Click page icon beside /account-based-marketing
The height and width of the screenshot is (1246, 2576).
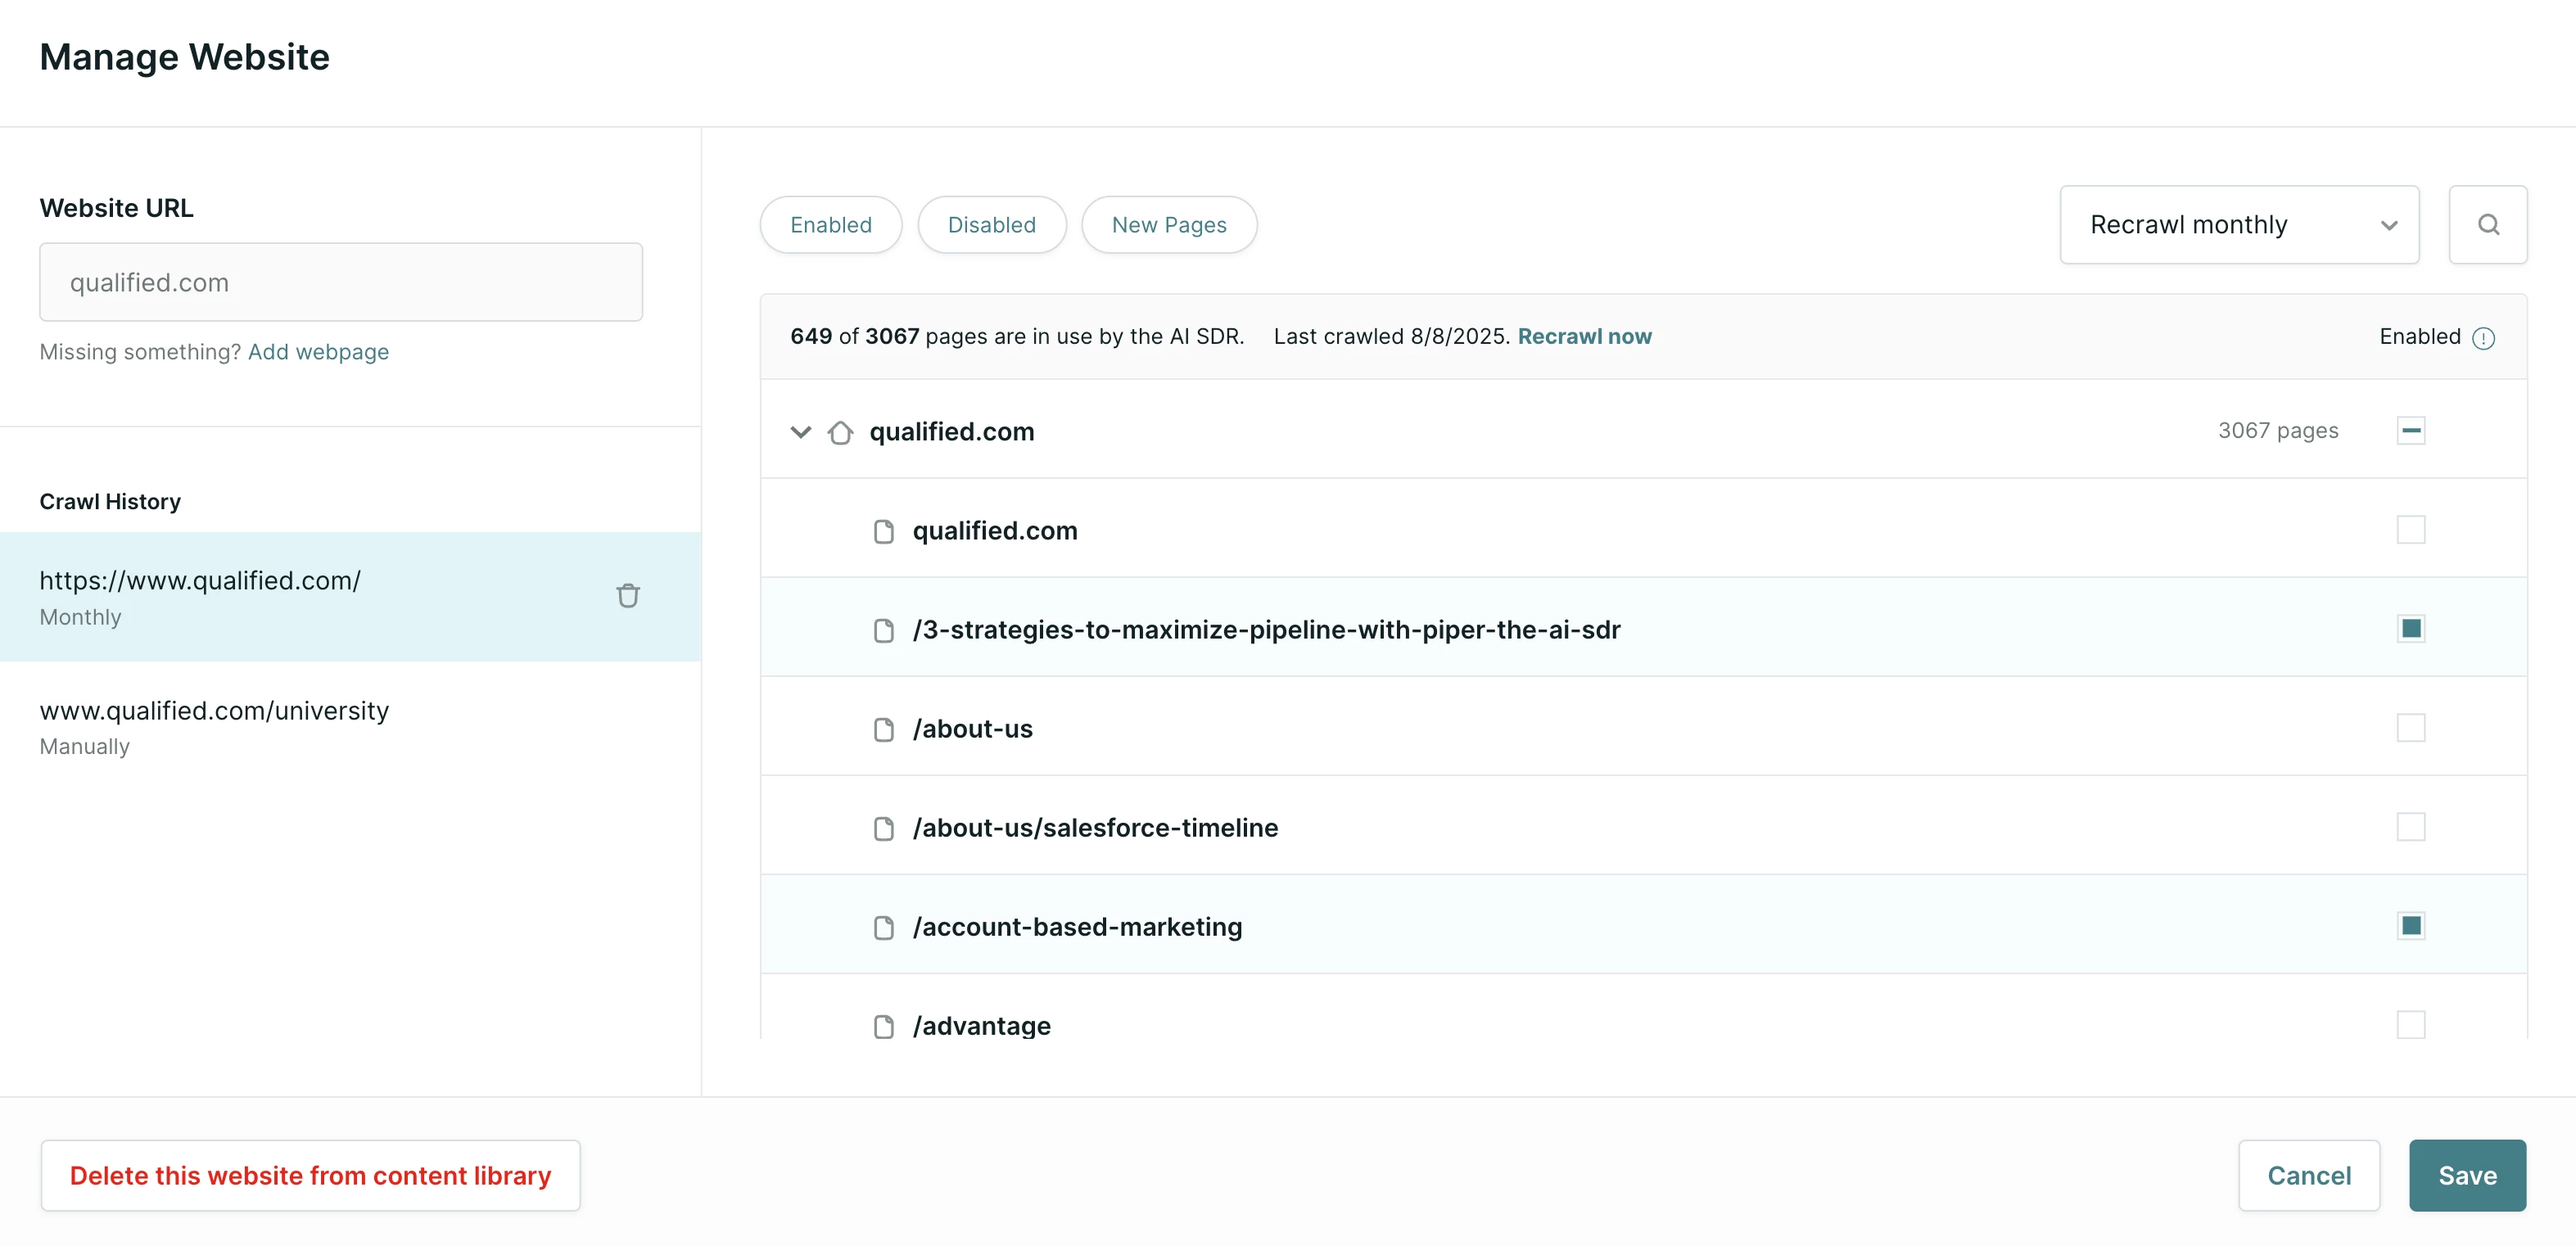pyautogui.click(x=883, y=927)
